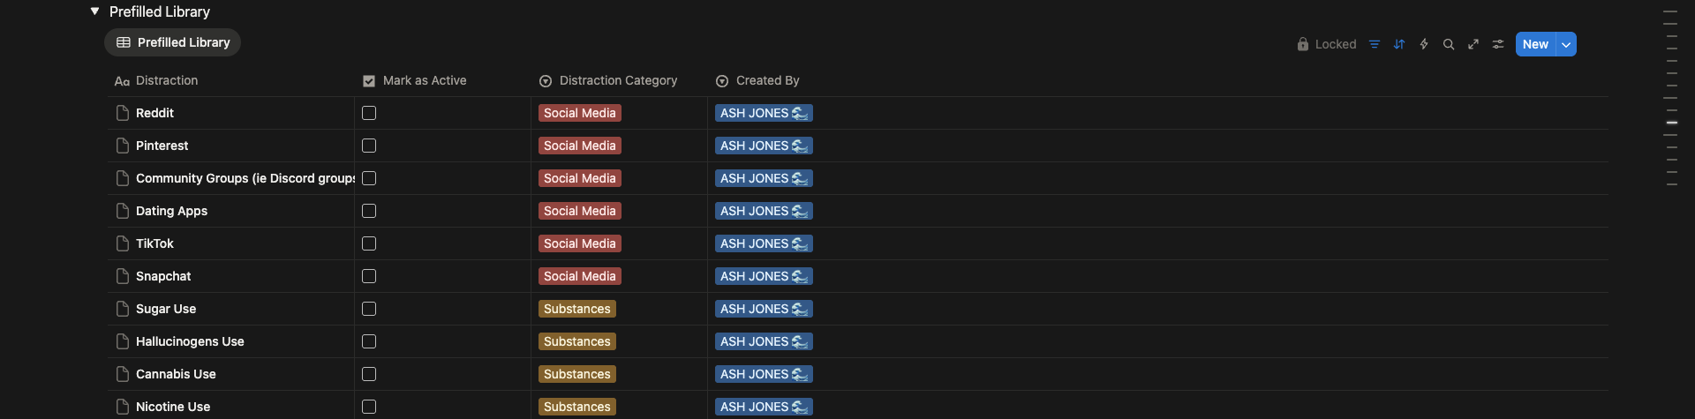Enable Mark as Active for Sugar Use

click(369, 309)
